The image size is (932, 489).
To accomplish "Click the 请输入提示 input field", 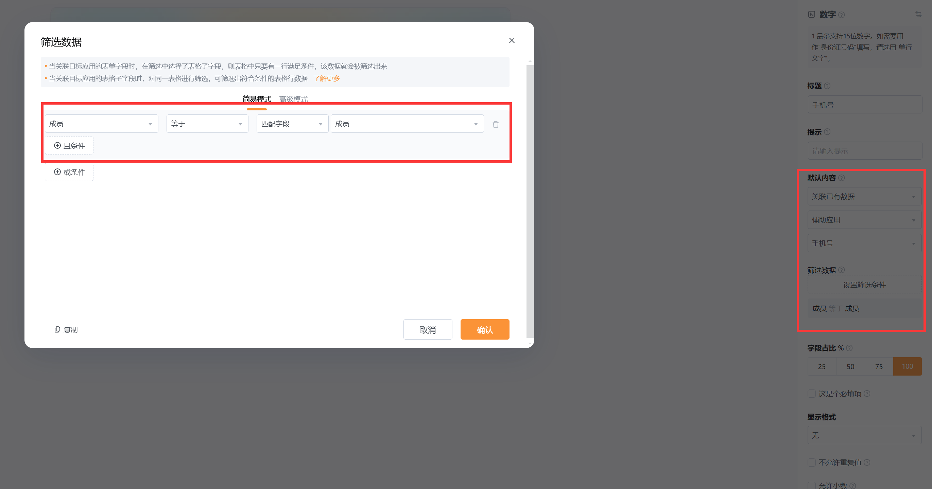I will pos(865,151).
